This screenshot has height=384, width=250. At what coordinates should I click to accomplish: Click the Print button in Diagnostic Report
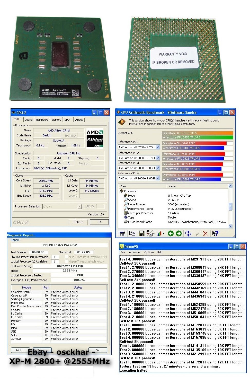(x=20, y=350)
